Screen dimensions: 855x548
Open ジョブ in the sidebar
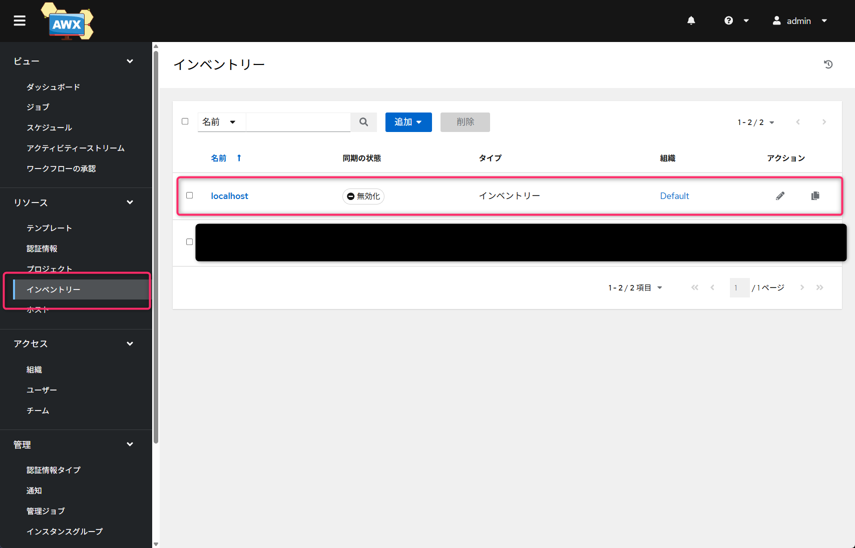pyautogui.click(x=38, y=107)
